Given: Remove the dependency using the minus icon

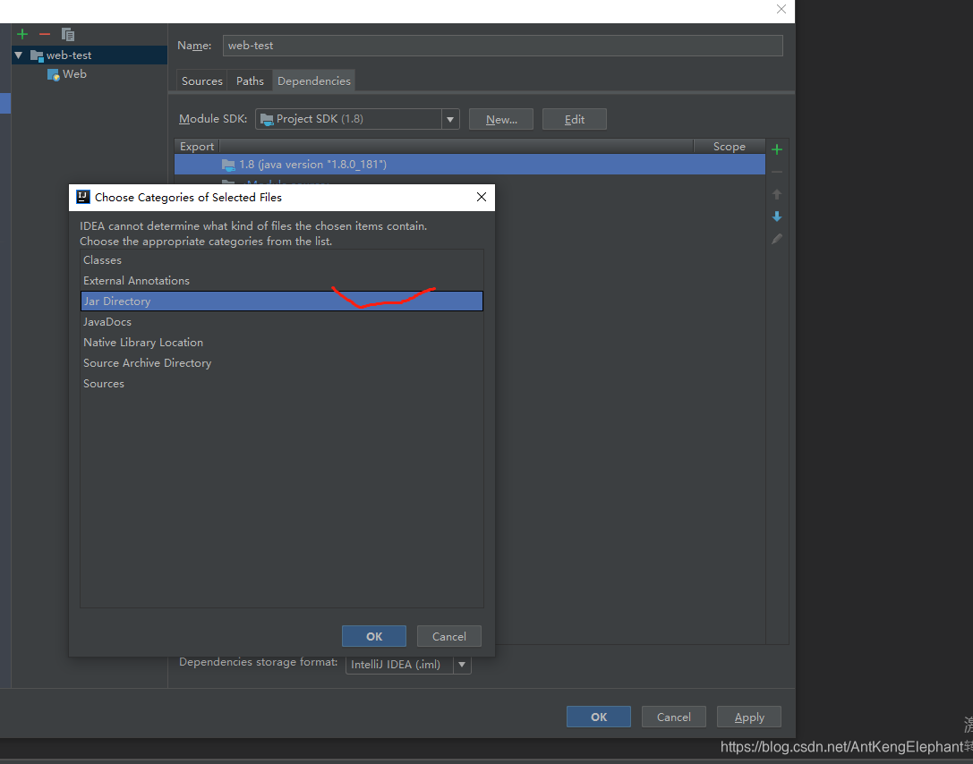Looking at the screenshot, I should (x=777, y=172).
